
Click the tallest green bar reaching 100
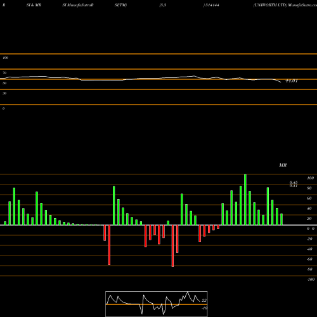point(245,200)
